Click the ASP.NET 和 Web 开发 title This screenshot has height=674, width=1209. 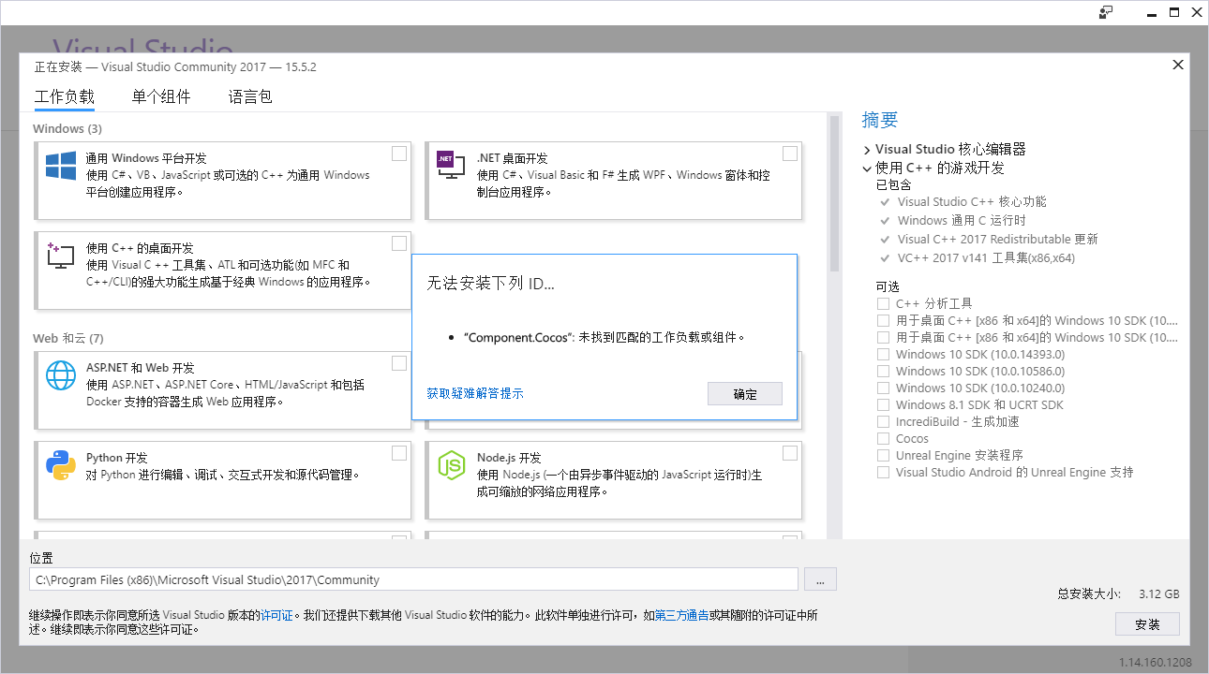(x=141, y=368)
